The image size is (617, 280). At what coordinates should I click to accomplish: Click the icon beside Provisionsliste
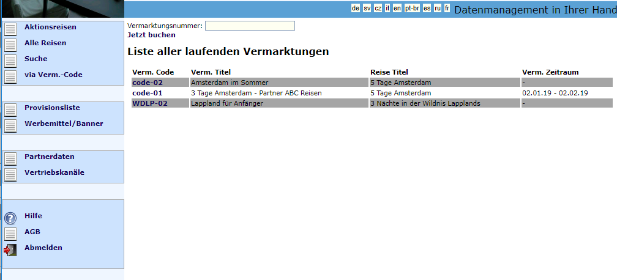(10, 109)
